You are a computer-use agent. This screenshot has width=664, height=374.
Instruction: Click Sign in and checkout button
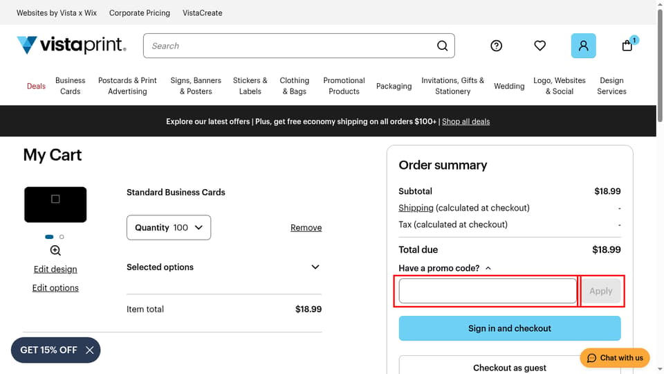(510, 328)
